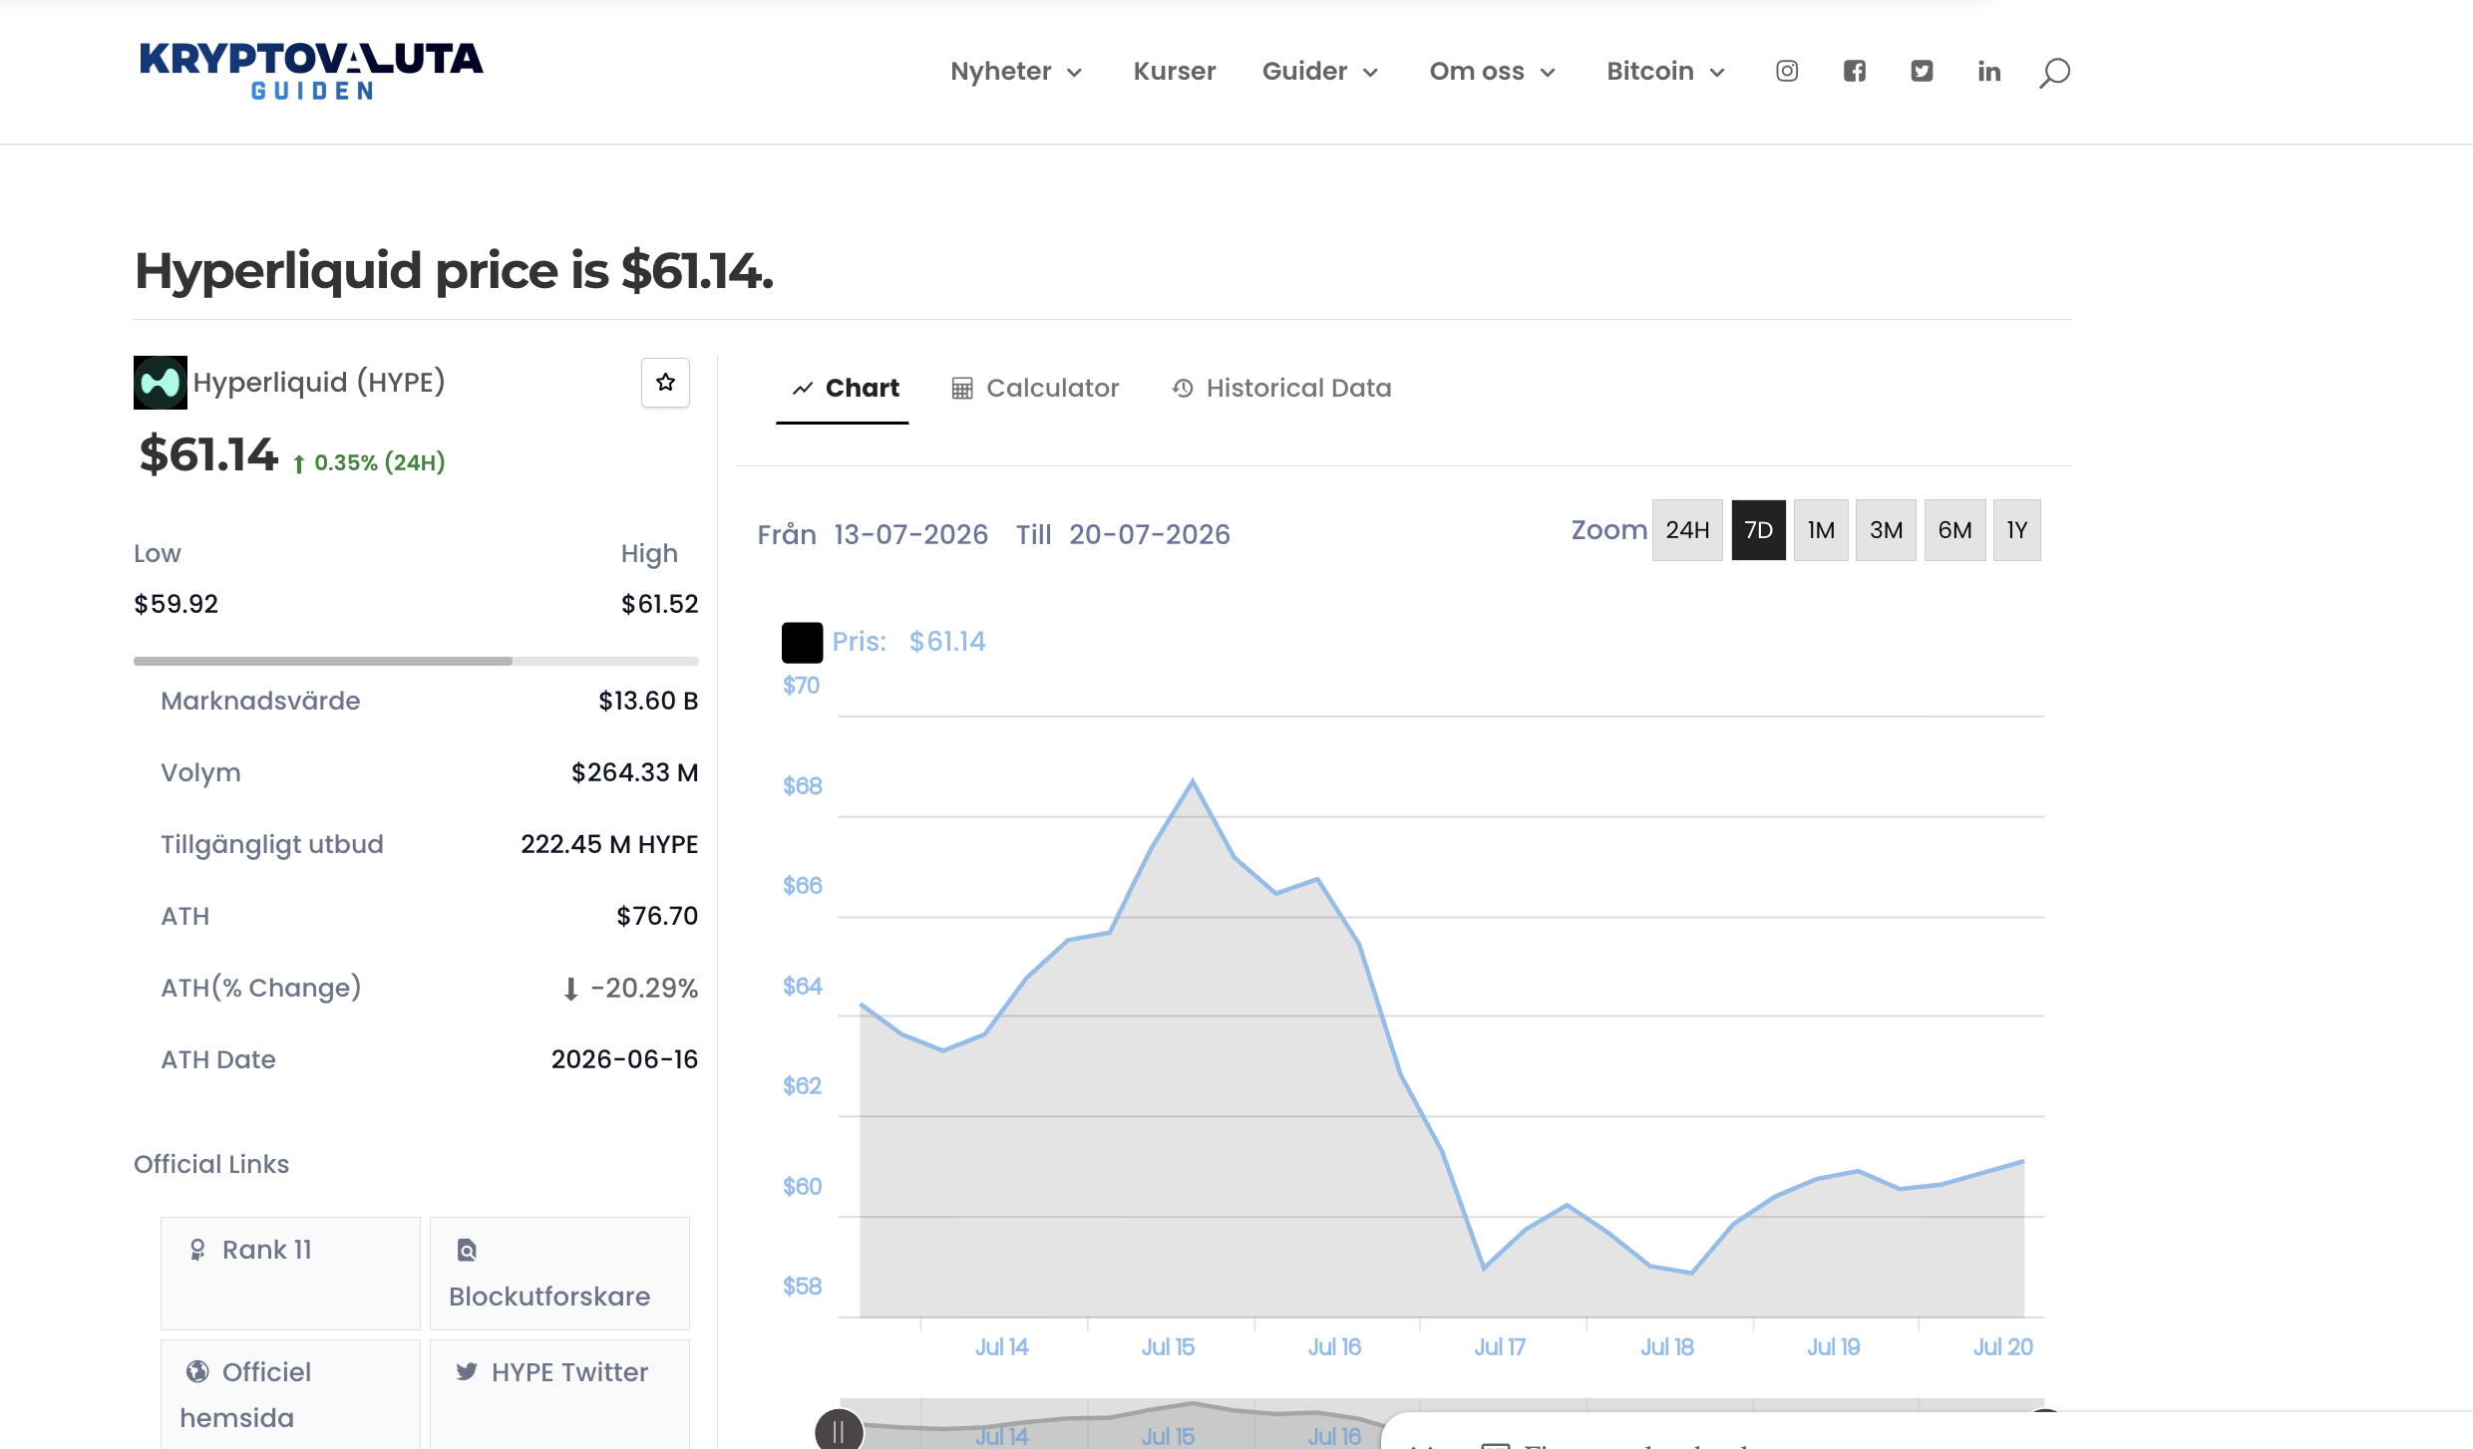
Task: Expand the Bitcoin dropdown menu
Action: click(x=1665, y=71)
